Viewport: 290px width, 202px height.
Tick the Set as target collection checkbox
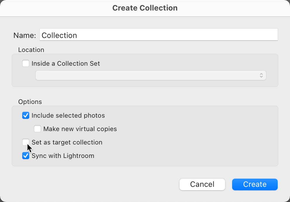pyautogui.click(x=25, y=142)
